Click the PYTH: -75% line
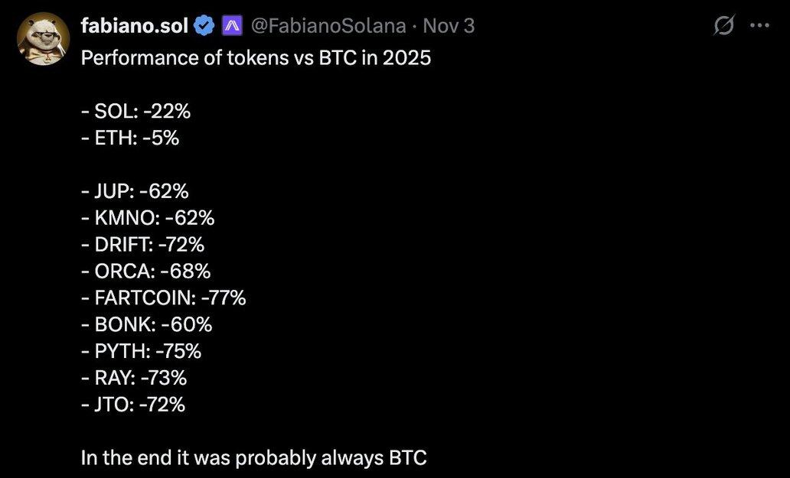The width and height of the screenshot is (790, 478). [x=141, y=351]
